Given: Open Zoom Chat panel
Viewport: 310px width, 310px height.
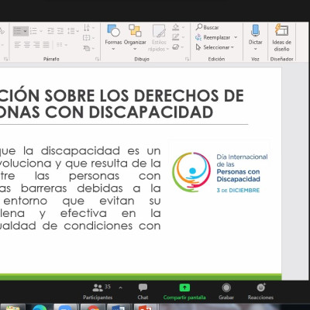Looking at the screenshot, I should [143, 292].
